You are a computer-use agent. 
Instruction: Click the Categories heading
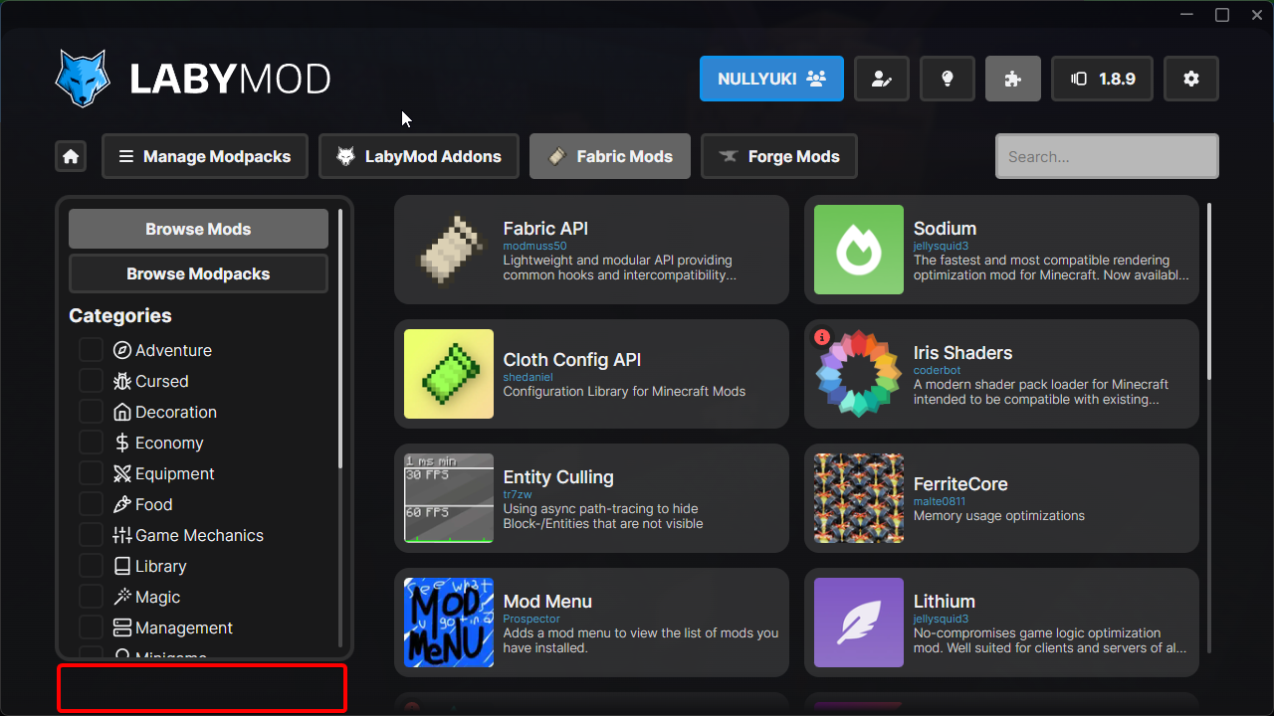[x=120, y=315]
